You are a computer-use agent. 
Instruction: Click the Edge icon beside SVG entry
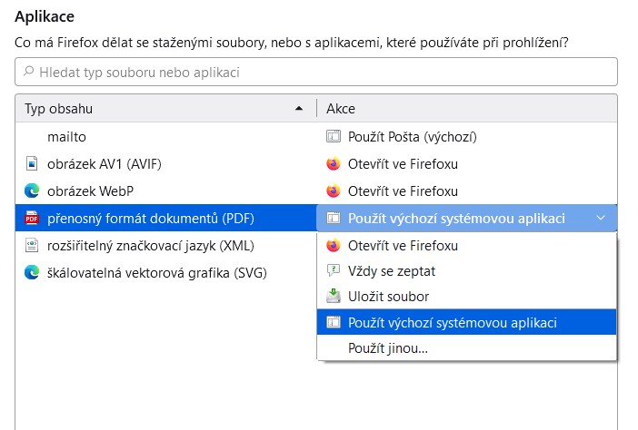click(x=32, y=272)
